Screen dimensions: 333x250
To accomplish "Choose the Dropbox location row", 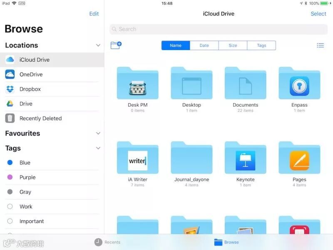I will (52, 89).
